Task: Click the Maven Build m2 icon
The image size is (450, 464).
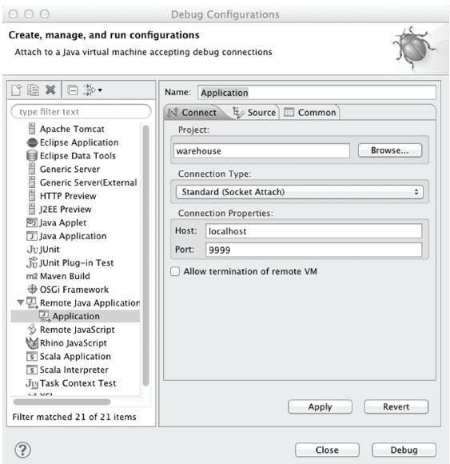Action: pyautogui.click(x=32, y=276)
